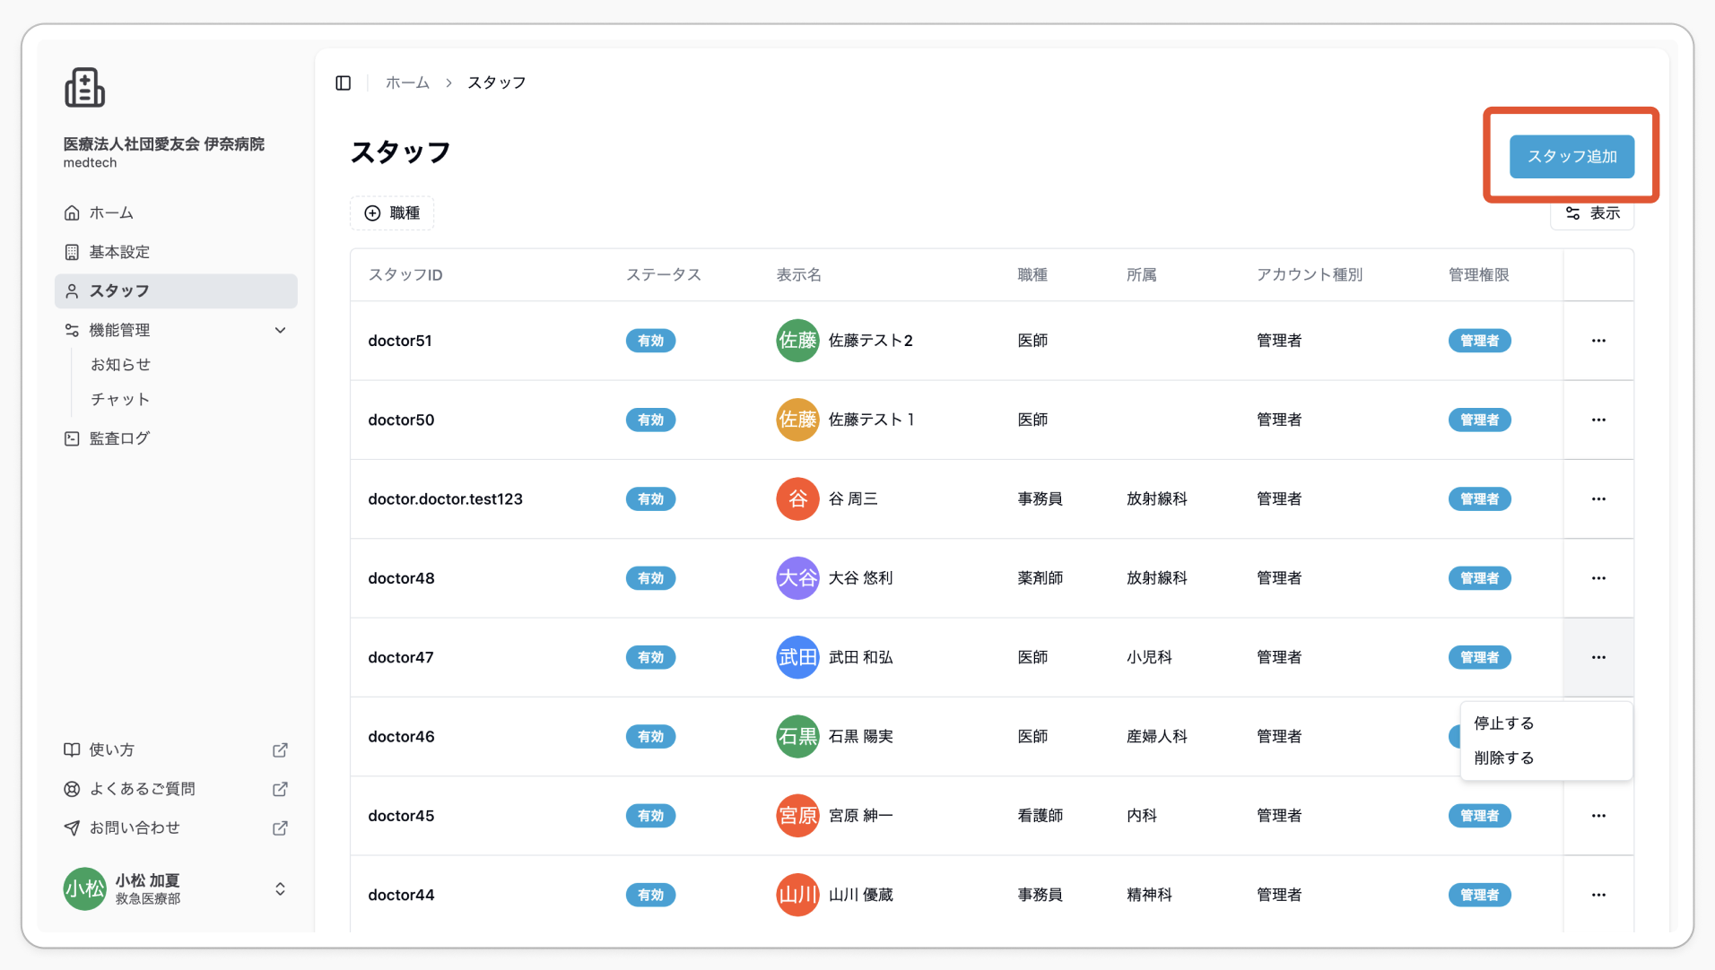
Task: Add a 職種 filter
Action: point(392,212)
